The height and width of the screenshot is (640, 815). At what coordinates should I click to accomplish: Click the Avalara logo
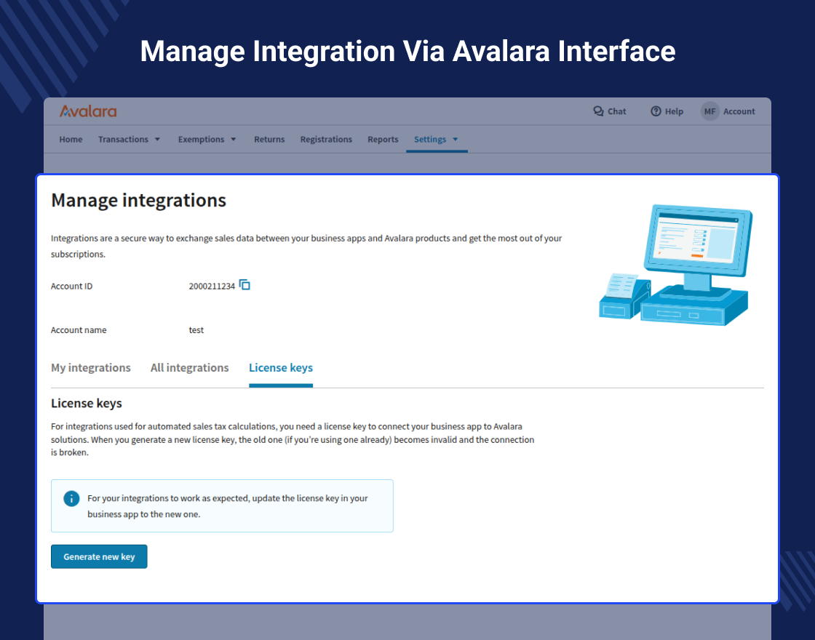pyautogui.click(x=87, y=111)
